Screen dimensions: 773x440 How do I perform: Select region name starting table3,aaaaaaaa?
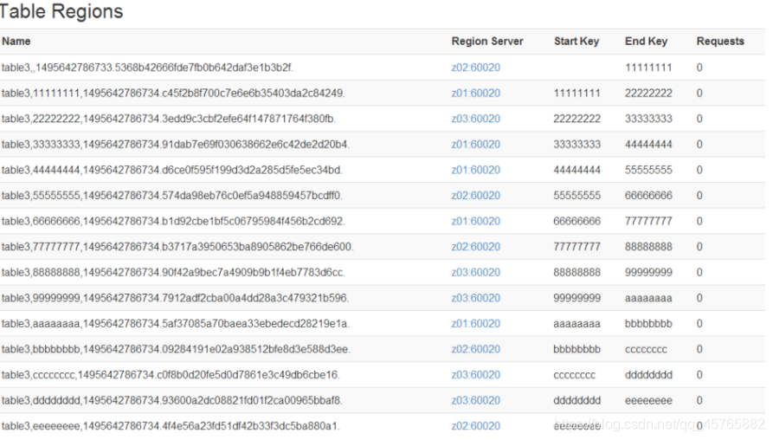(176, 324)
